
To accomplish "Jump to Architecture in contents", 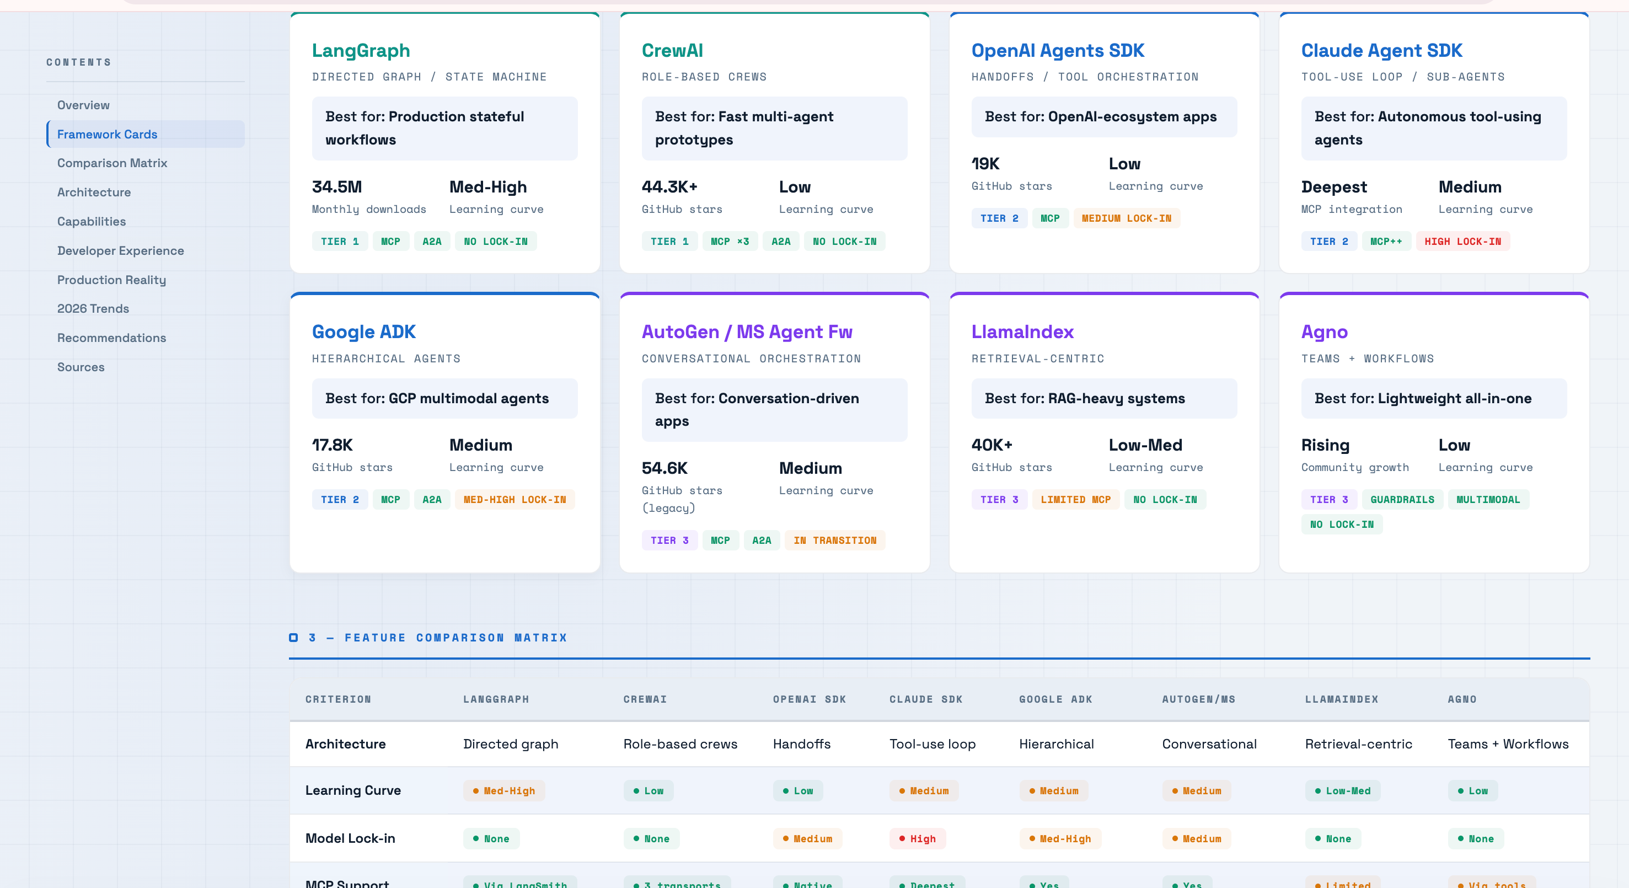I will [x=94, y=192].
